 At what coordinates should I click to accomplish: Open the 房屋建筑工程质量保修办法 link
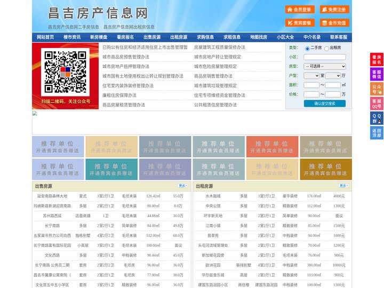click(220, 47)
